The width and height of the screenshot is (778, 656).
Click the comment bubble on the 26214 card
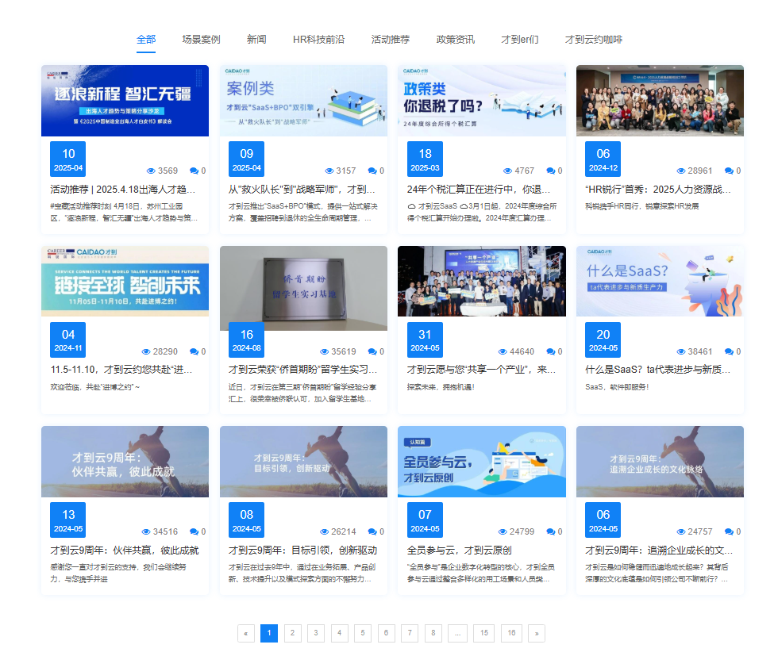[372, 532]
